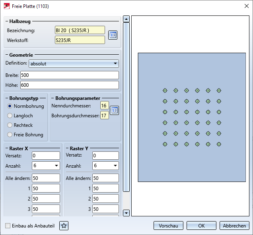
Task: Click into the Breite input field
Action: click(x=69, y=75)
